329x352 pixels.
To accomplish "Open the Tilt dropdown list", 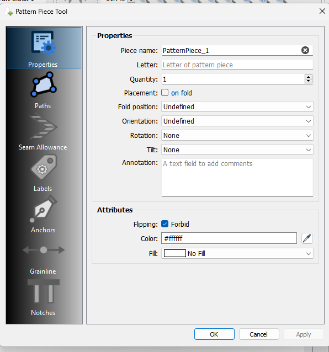I will click(x=237, y=150).
